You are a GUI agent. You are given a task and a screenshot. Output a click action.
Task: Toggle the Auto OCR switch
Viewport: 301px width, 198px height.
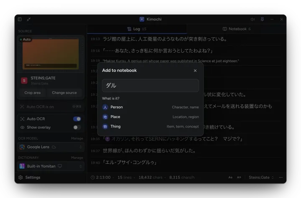pos(77,119)
